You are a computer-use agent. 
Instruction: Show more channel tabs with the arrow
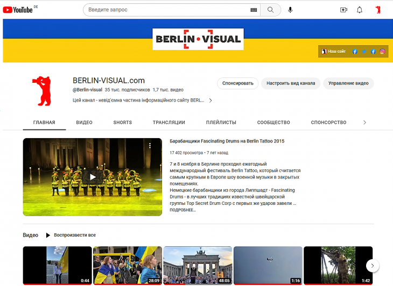(x=364, y=123)
